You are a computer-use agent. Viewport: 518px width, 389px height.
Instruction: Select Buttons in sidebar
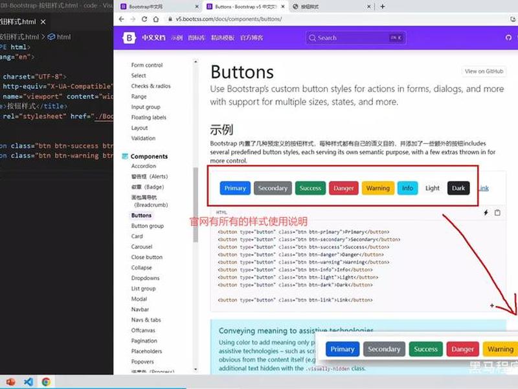(x=141, y=215)
